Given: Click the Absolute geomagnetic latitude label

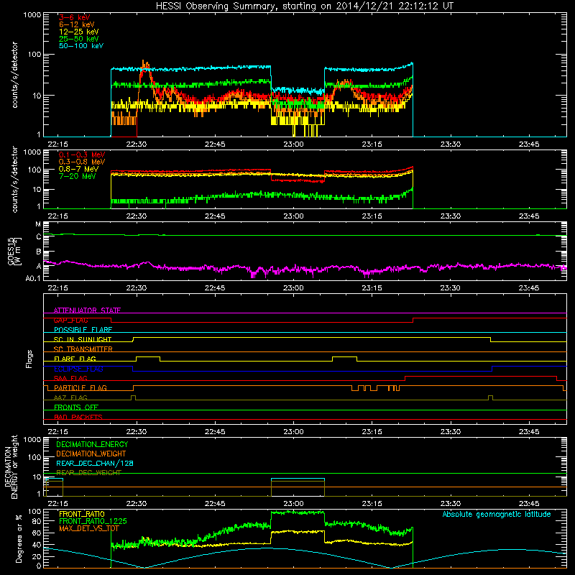Looking at the screenshot, I should point(497,515).
